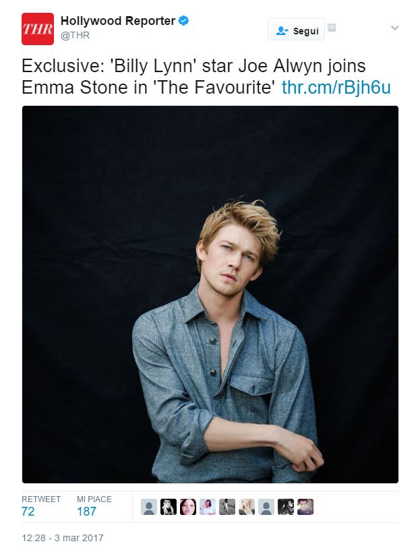Click the black-and-white man portrait avatar
420x552 pixels.
point(169,507)
